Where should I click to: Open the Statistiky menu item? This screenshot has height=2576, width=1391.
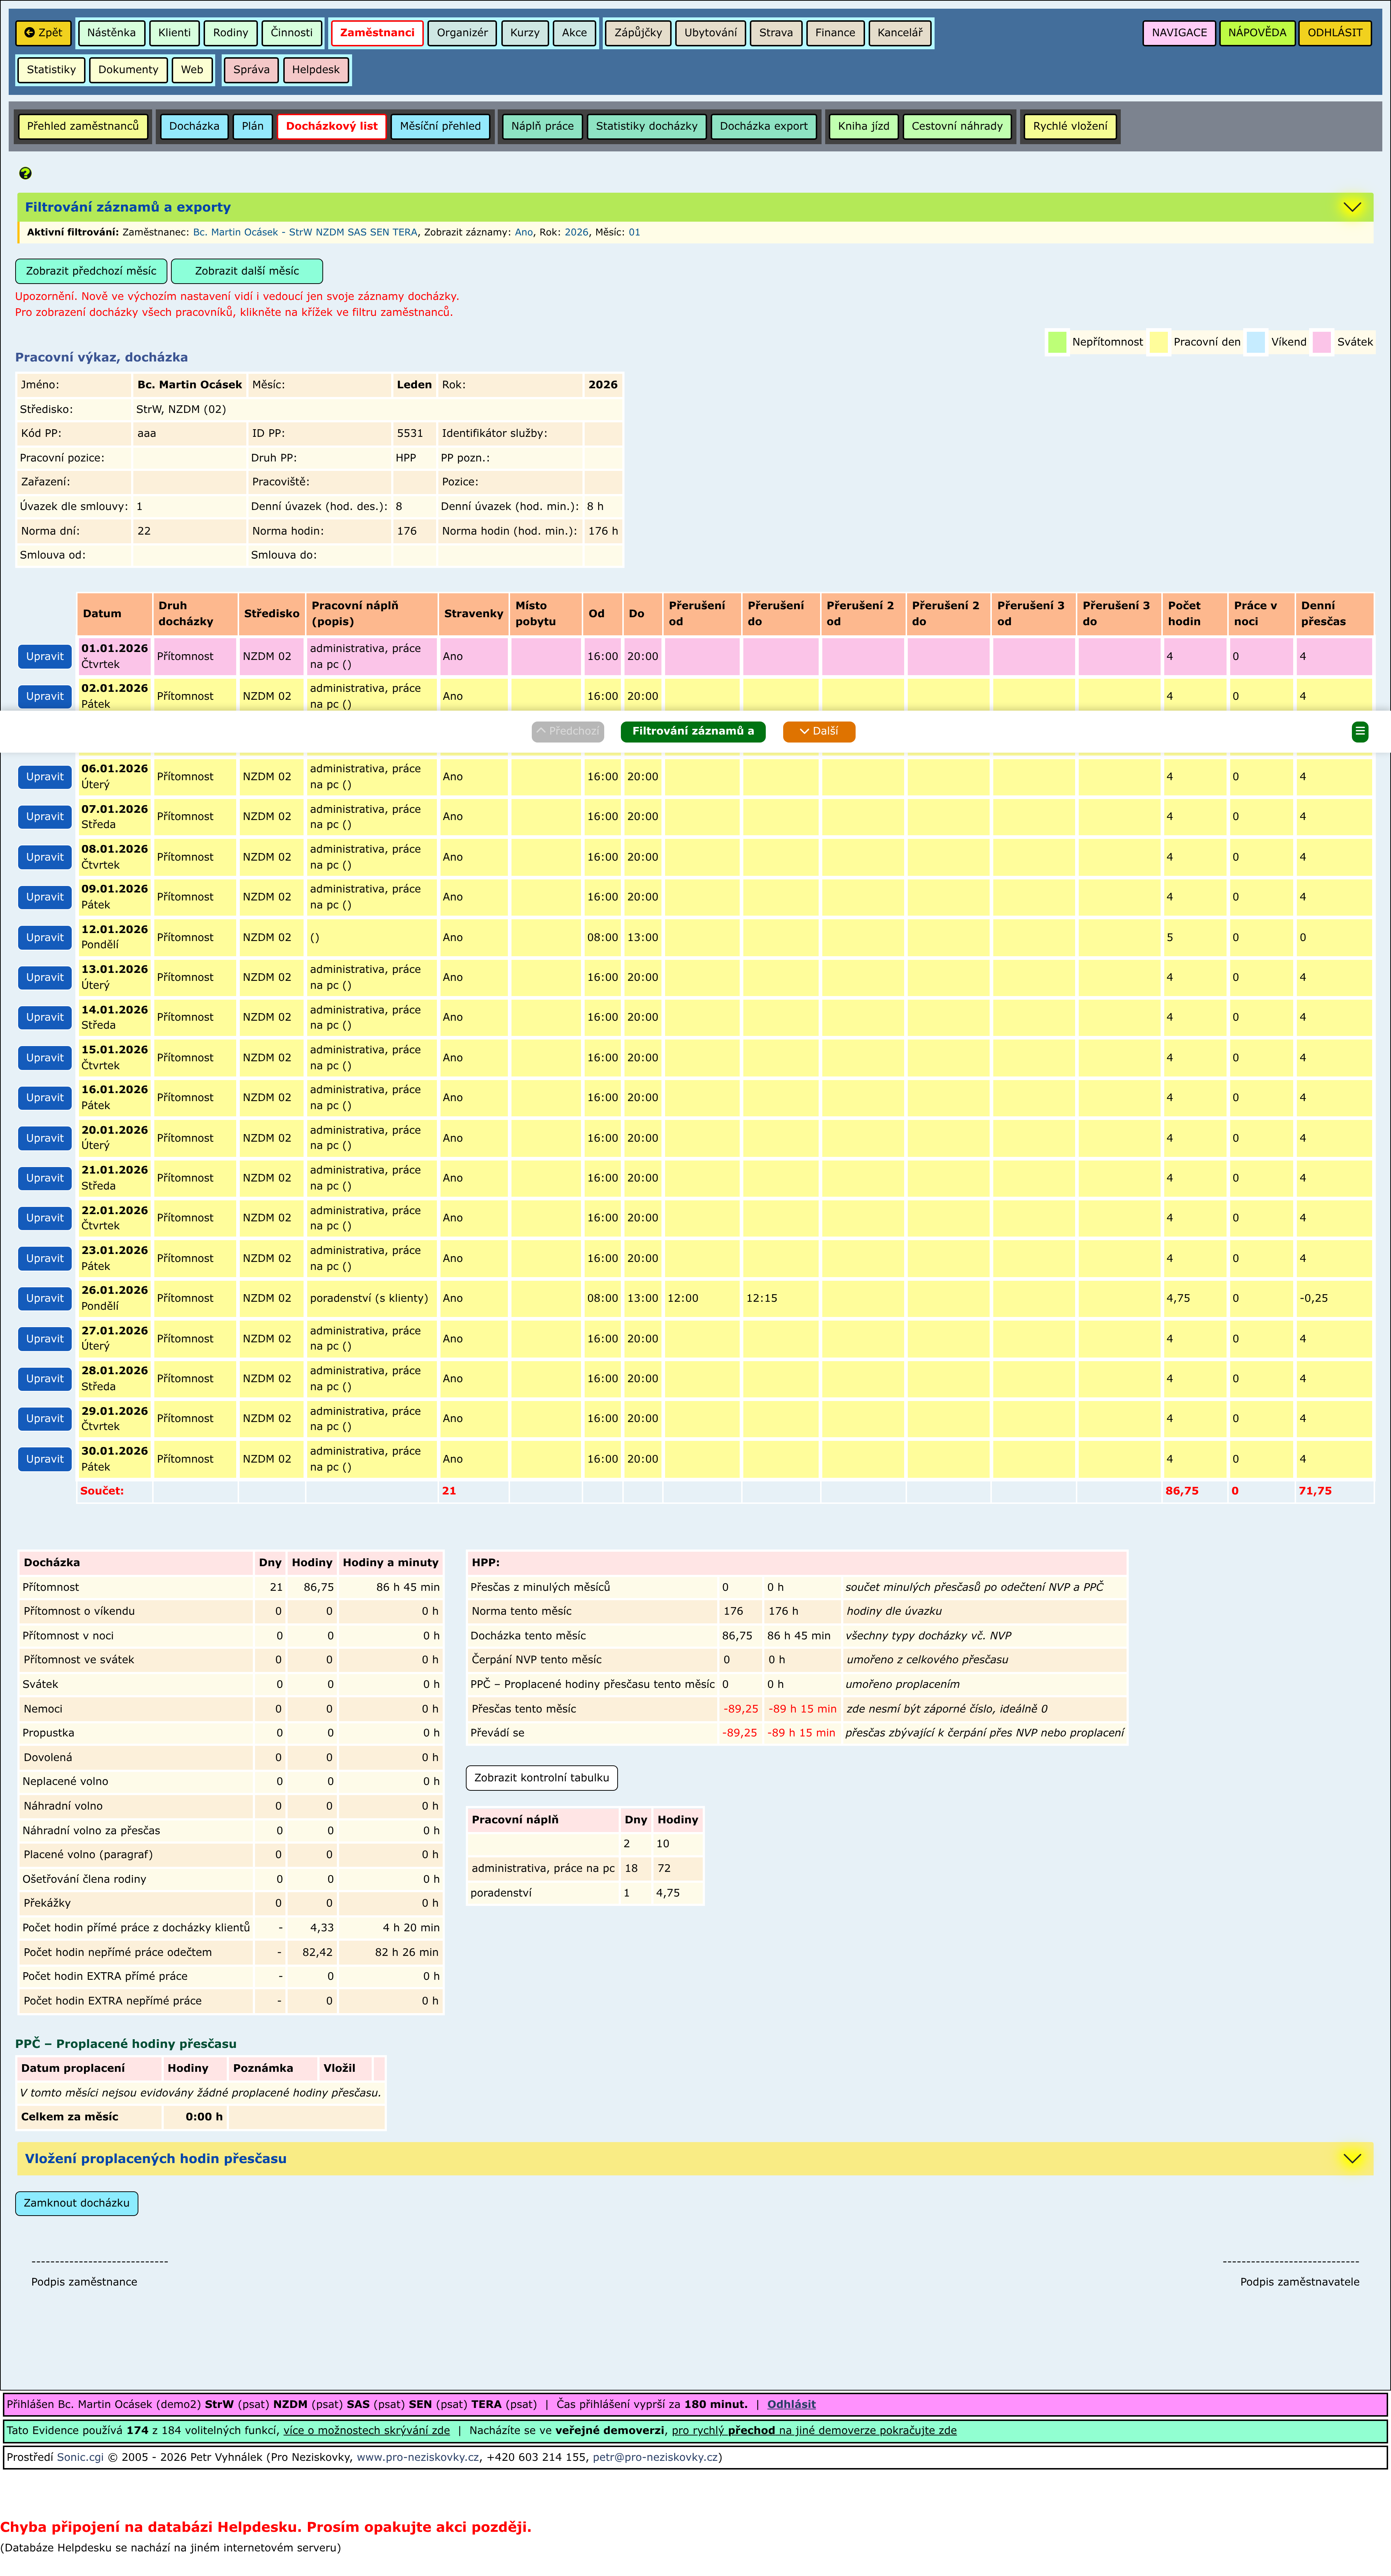[51, 70]
